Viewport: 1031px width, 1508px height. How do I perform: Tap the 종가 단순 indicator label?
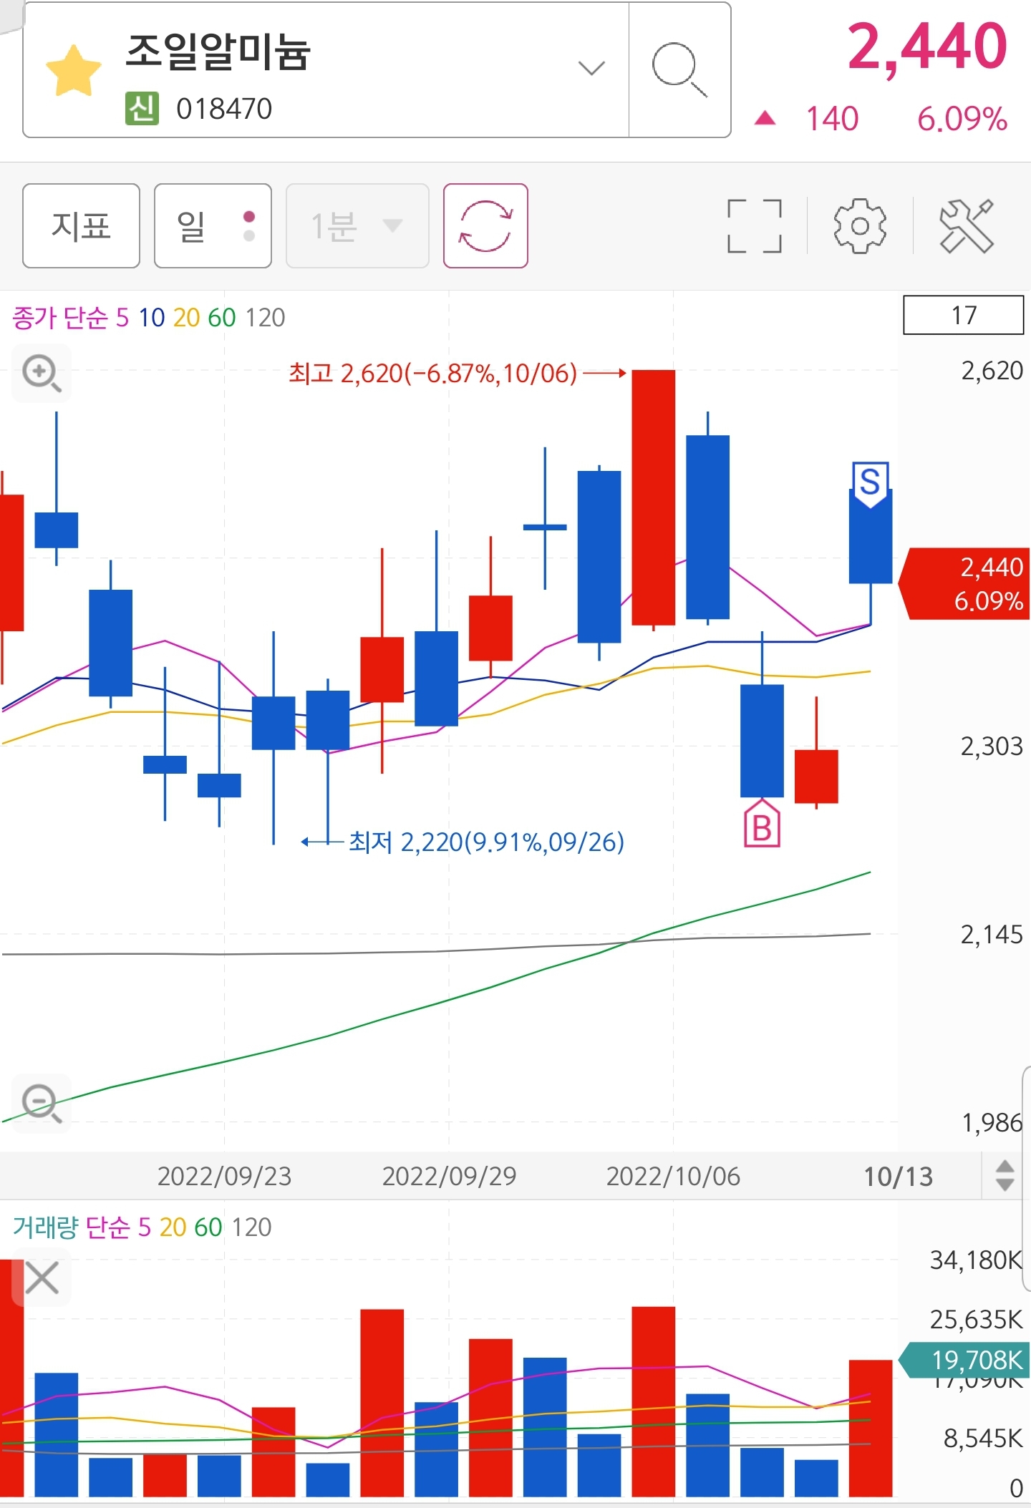click(x=60, y=317)
